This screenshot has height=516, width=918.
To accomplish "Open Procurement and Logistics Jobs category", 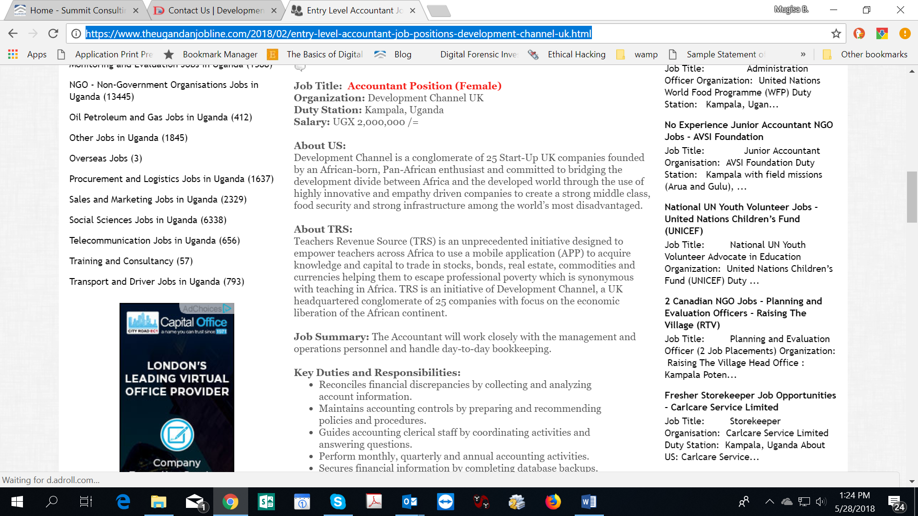I will (x=171, y=179).
